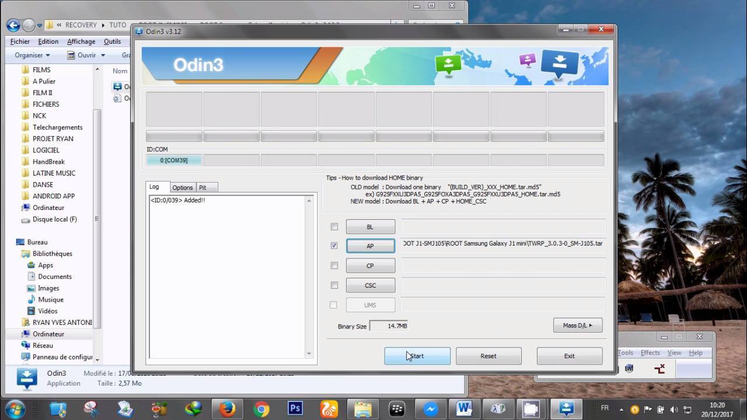Viewport: 747px width, 420px height.
Task: Click the FR language indicator
Action: [x=605, y=408]
